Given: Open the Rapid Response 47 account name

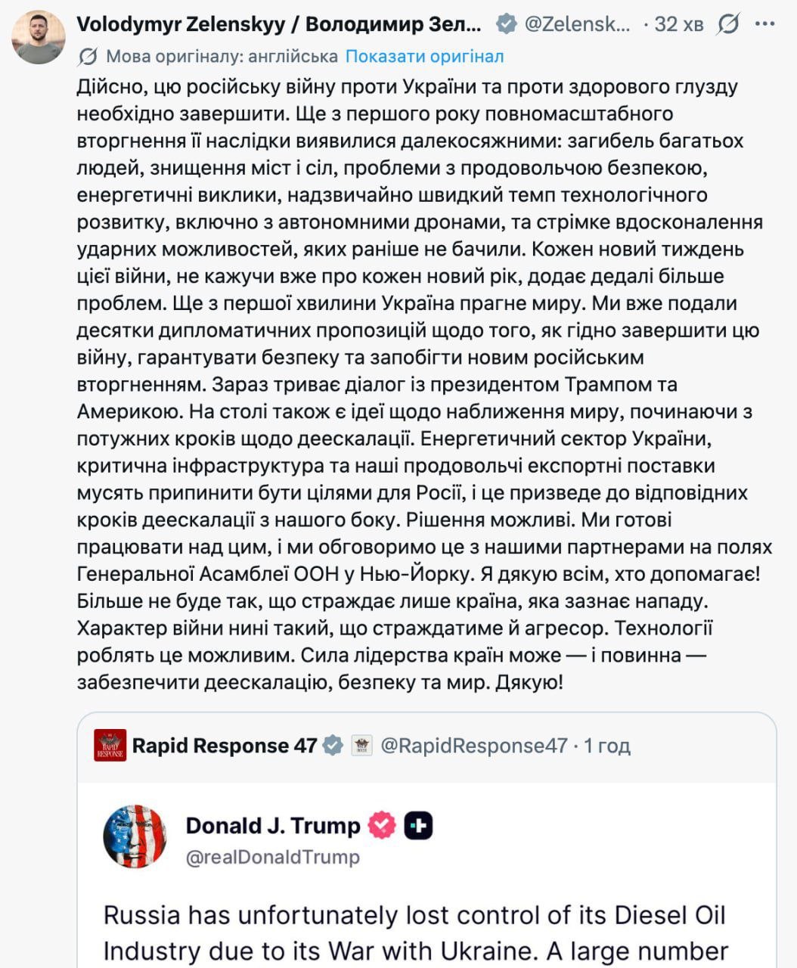Looking at the screenshot, I should click(x=225, y=746).
